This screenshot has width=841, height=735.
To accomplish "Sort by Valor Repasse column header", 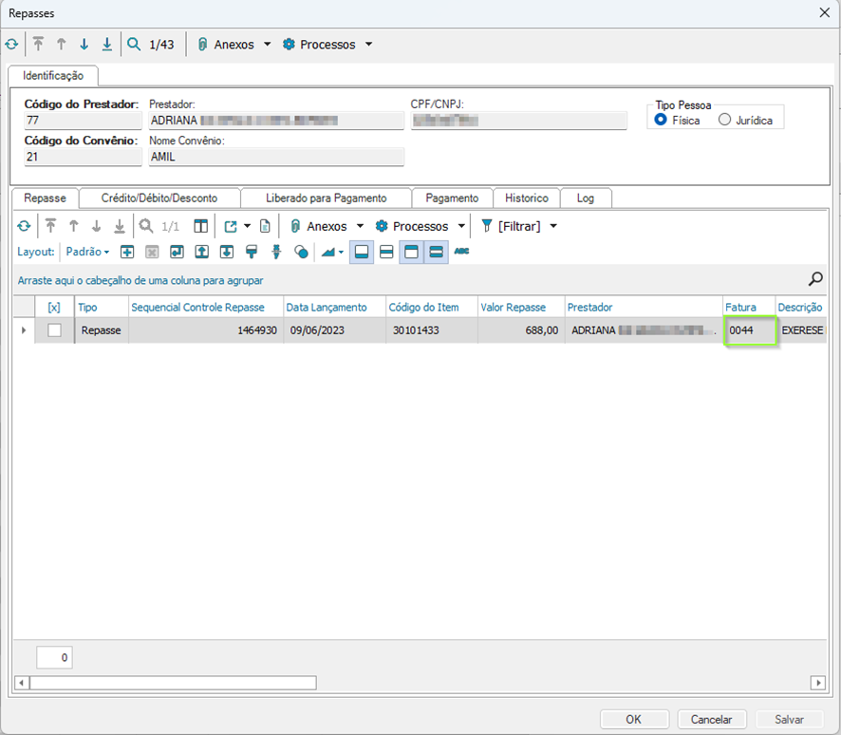I will click(521, 308).
